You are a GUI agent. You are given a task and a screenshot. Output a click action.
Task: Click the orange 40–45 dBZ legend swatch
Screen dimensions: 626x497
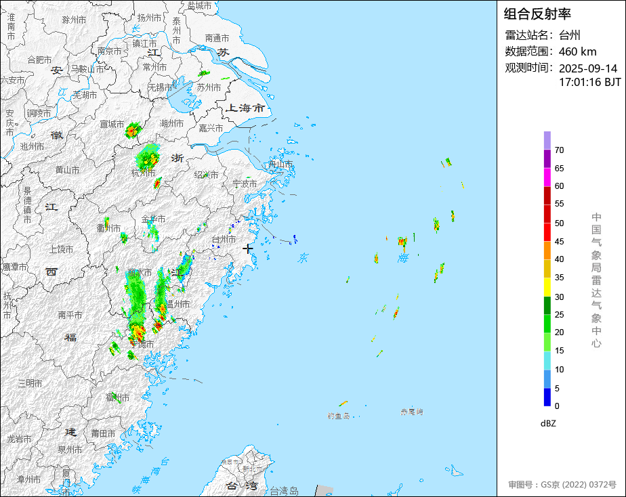(x=547, y=251)
